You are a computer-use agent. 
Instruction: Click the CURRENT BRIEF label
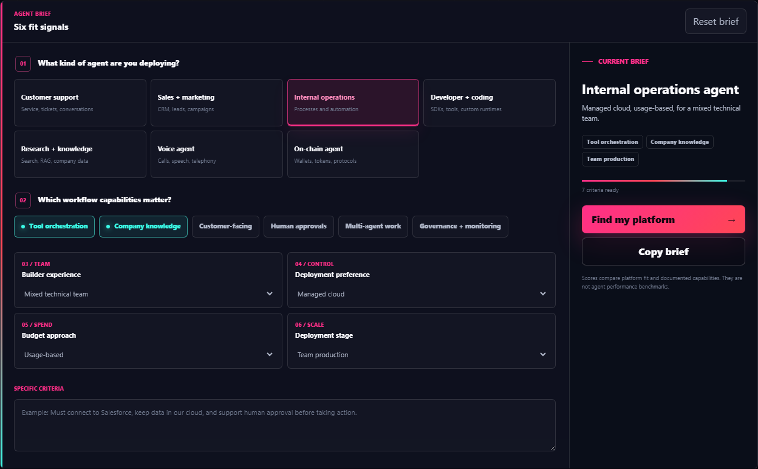click(x=623, y=61)
